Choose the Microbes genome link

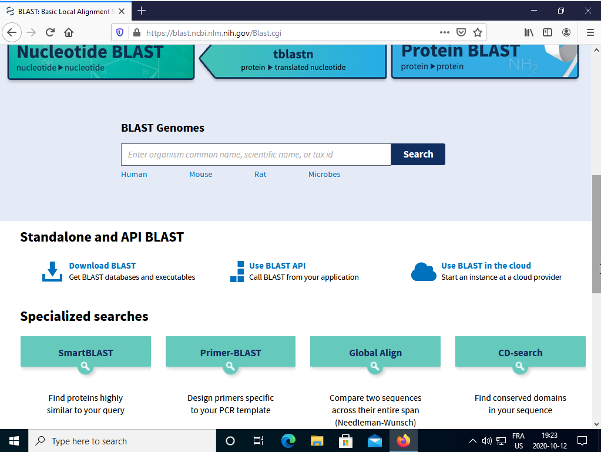pos(324,175)
